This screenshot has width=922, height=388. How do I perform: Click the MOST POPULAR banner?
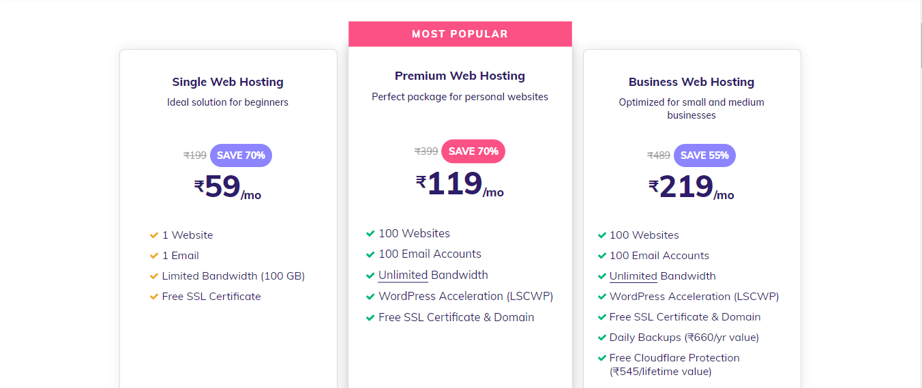point(460,34)
